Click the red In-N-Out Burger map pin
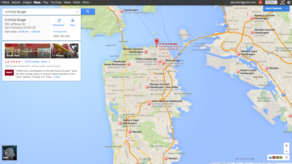This screenshot has height=164, width=292. (156, 42)
